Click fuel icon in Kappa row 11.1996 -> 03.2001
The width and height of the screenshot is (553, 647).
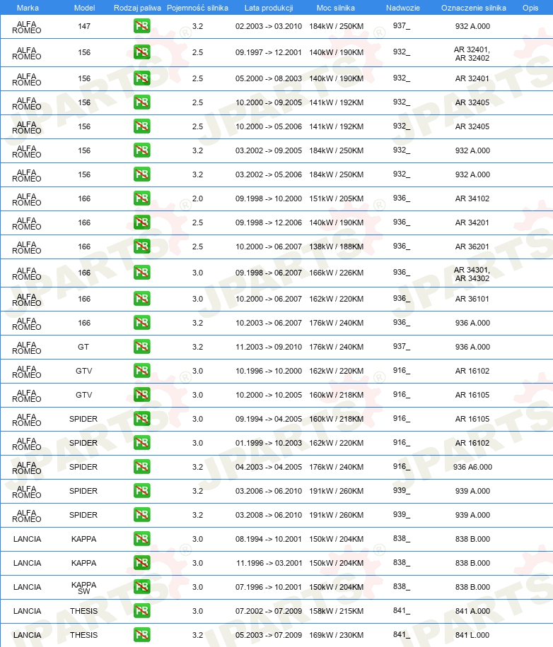[x=141, y=562]
